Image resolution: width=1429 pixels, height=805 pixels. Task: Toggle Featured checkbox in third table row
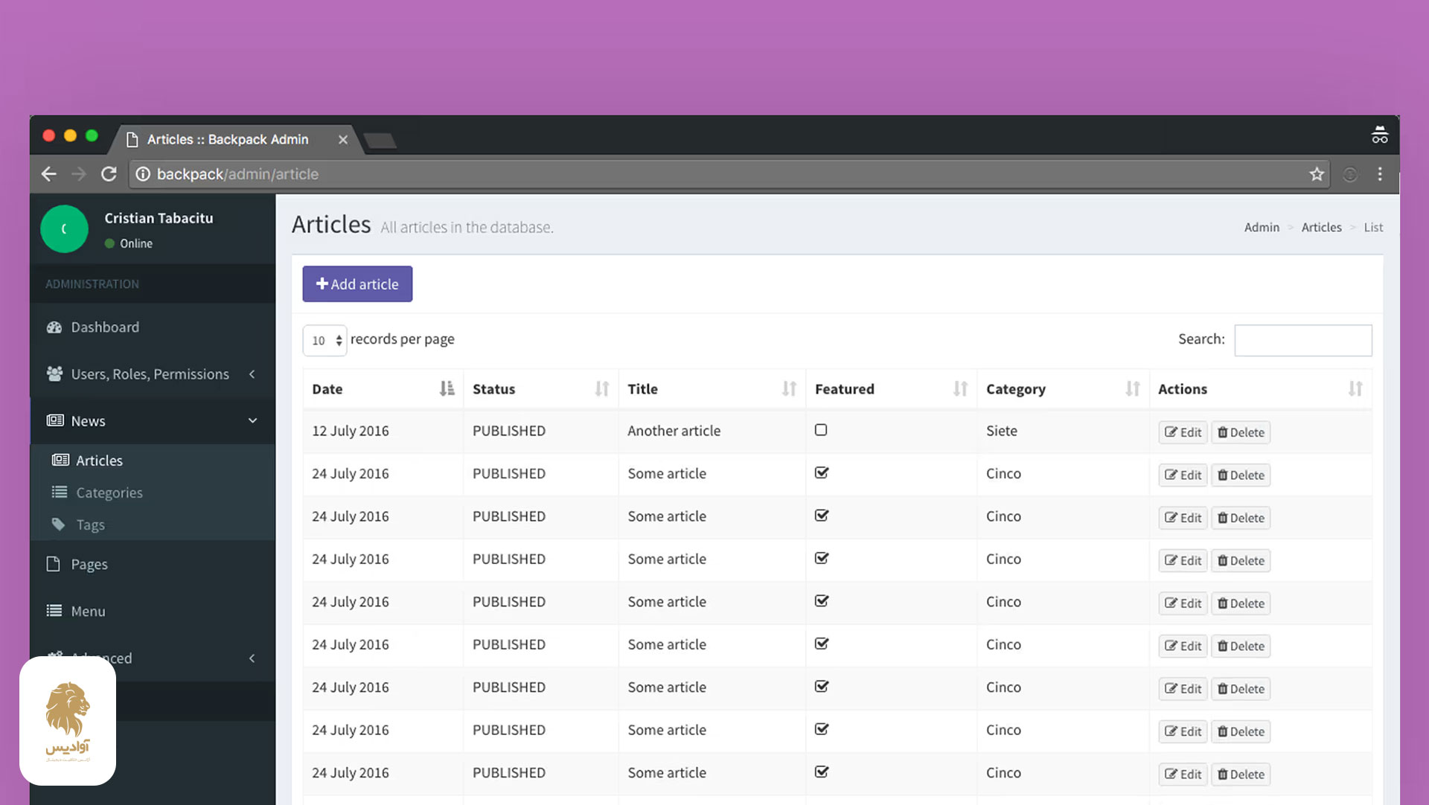pyautogui.click(x=822, y=515)
